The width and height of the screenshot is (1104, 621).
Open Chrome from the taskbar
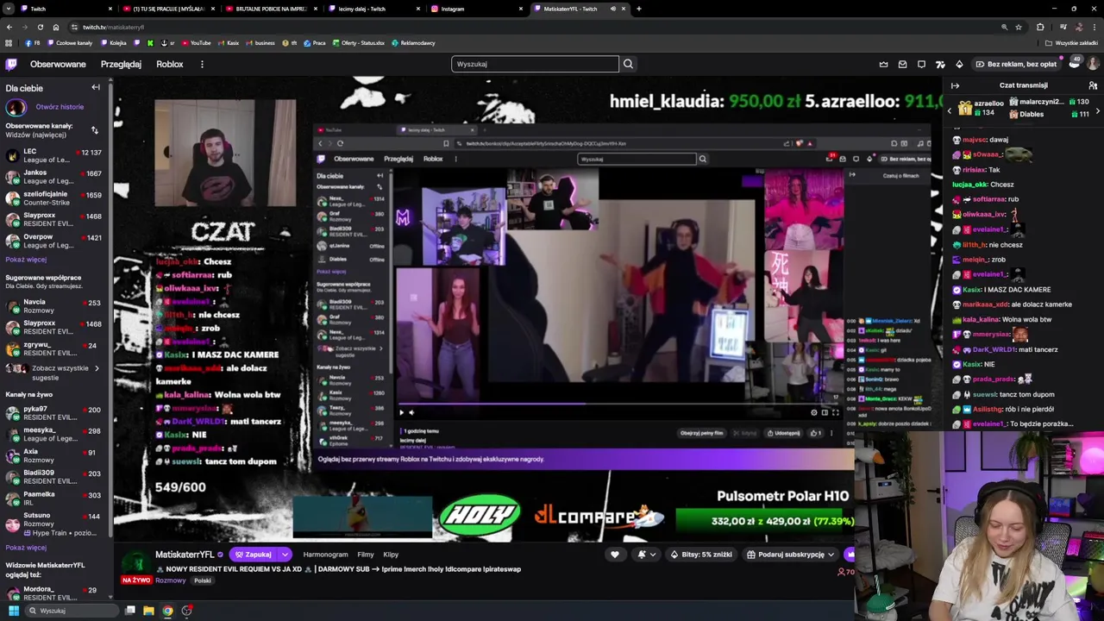coord(167,611)
